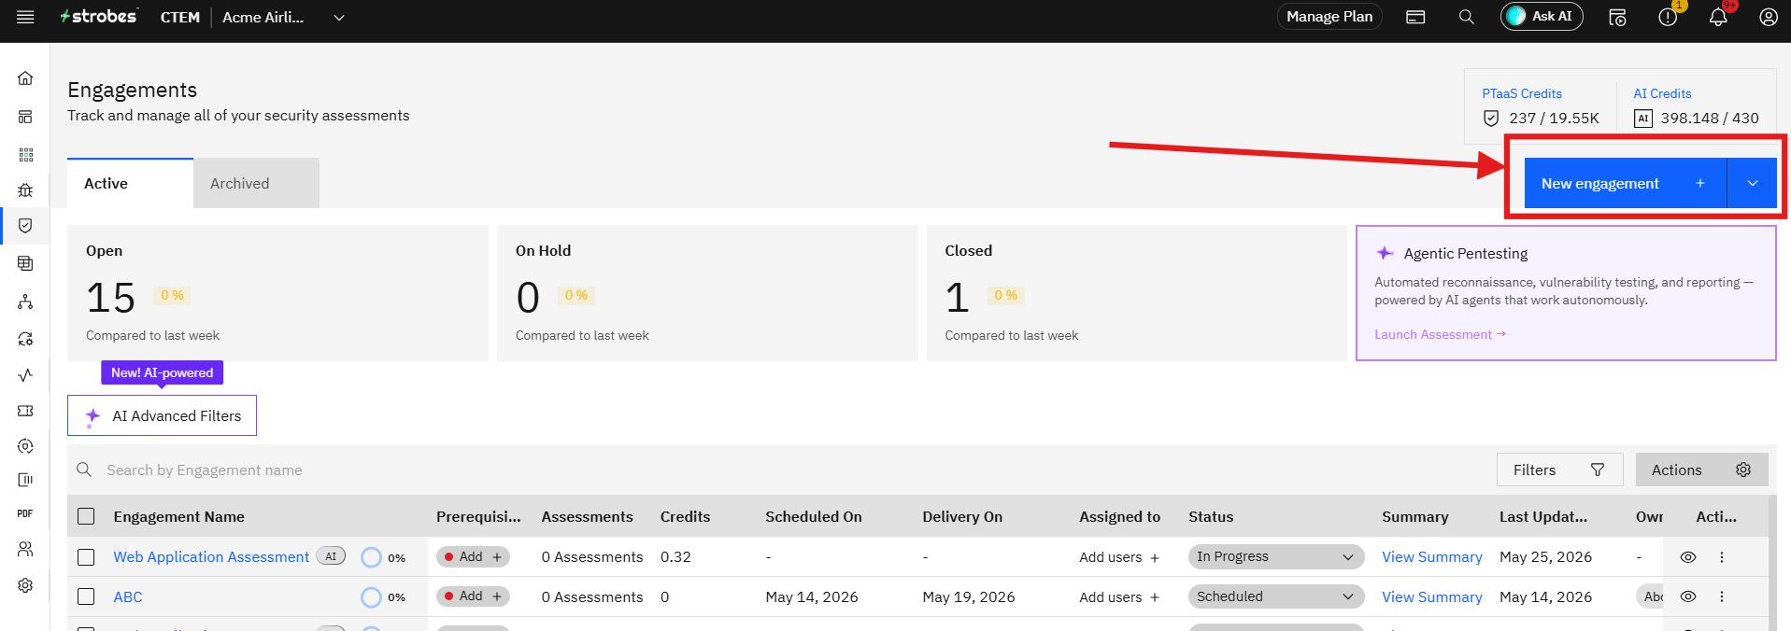
Task: Open the shield check engagements icon in the sidebar
Action: [x=25, y=226]
